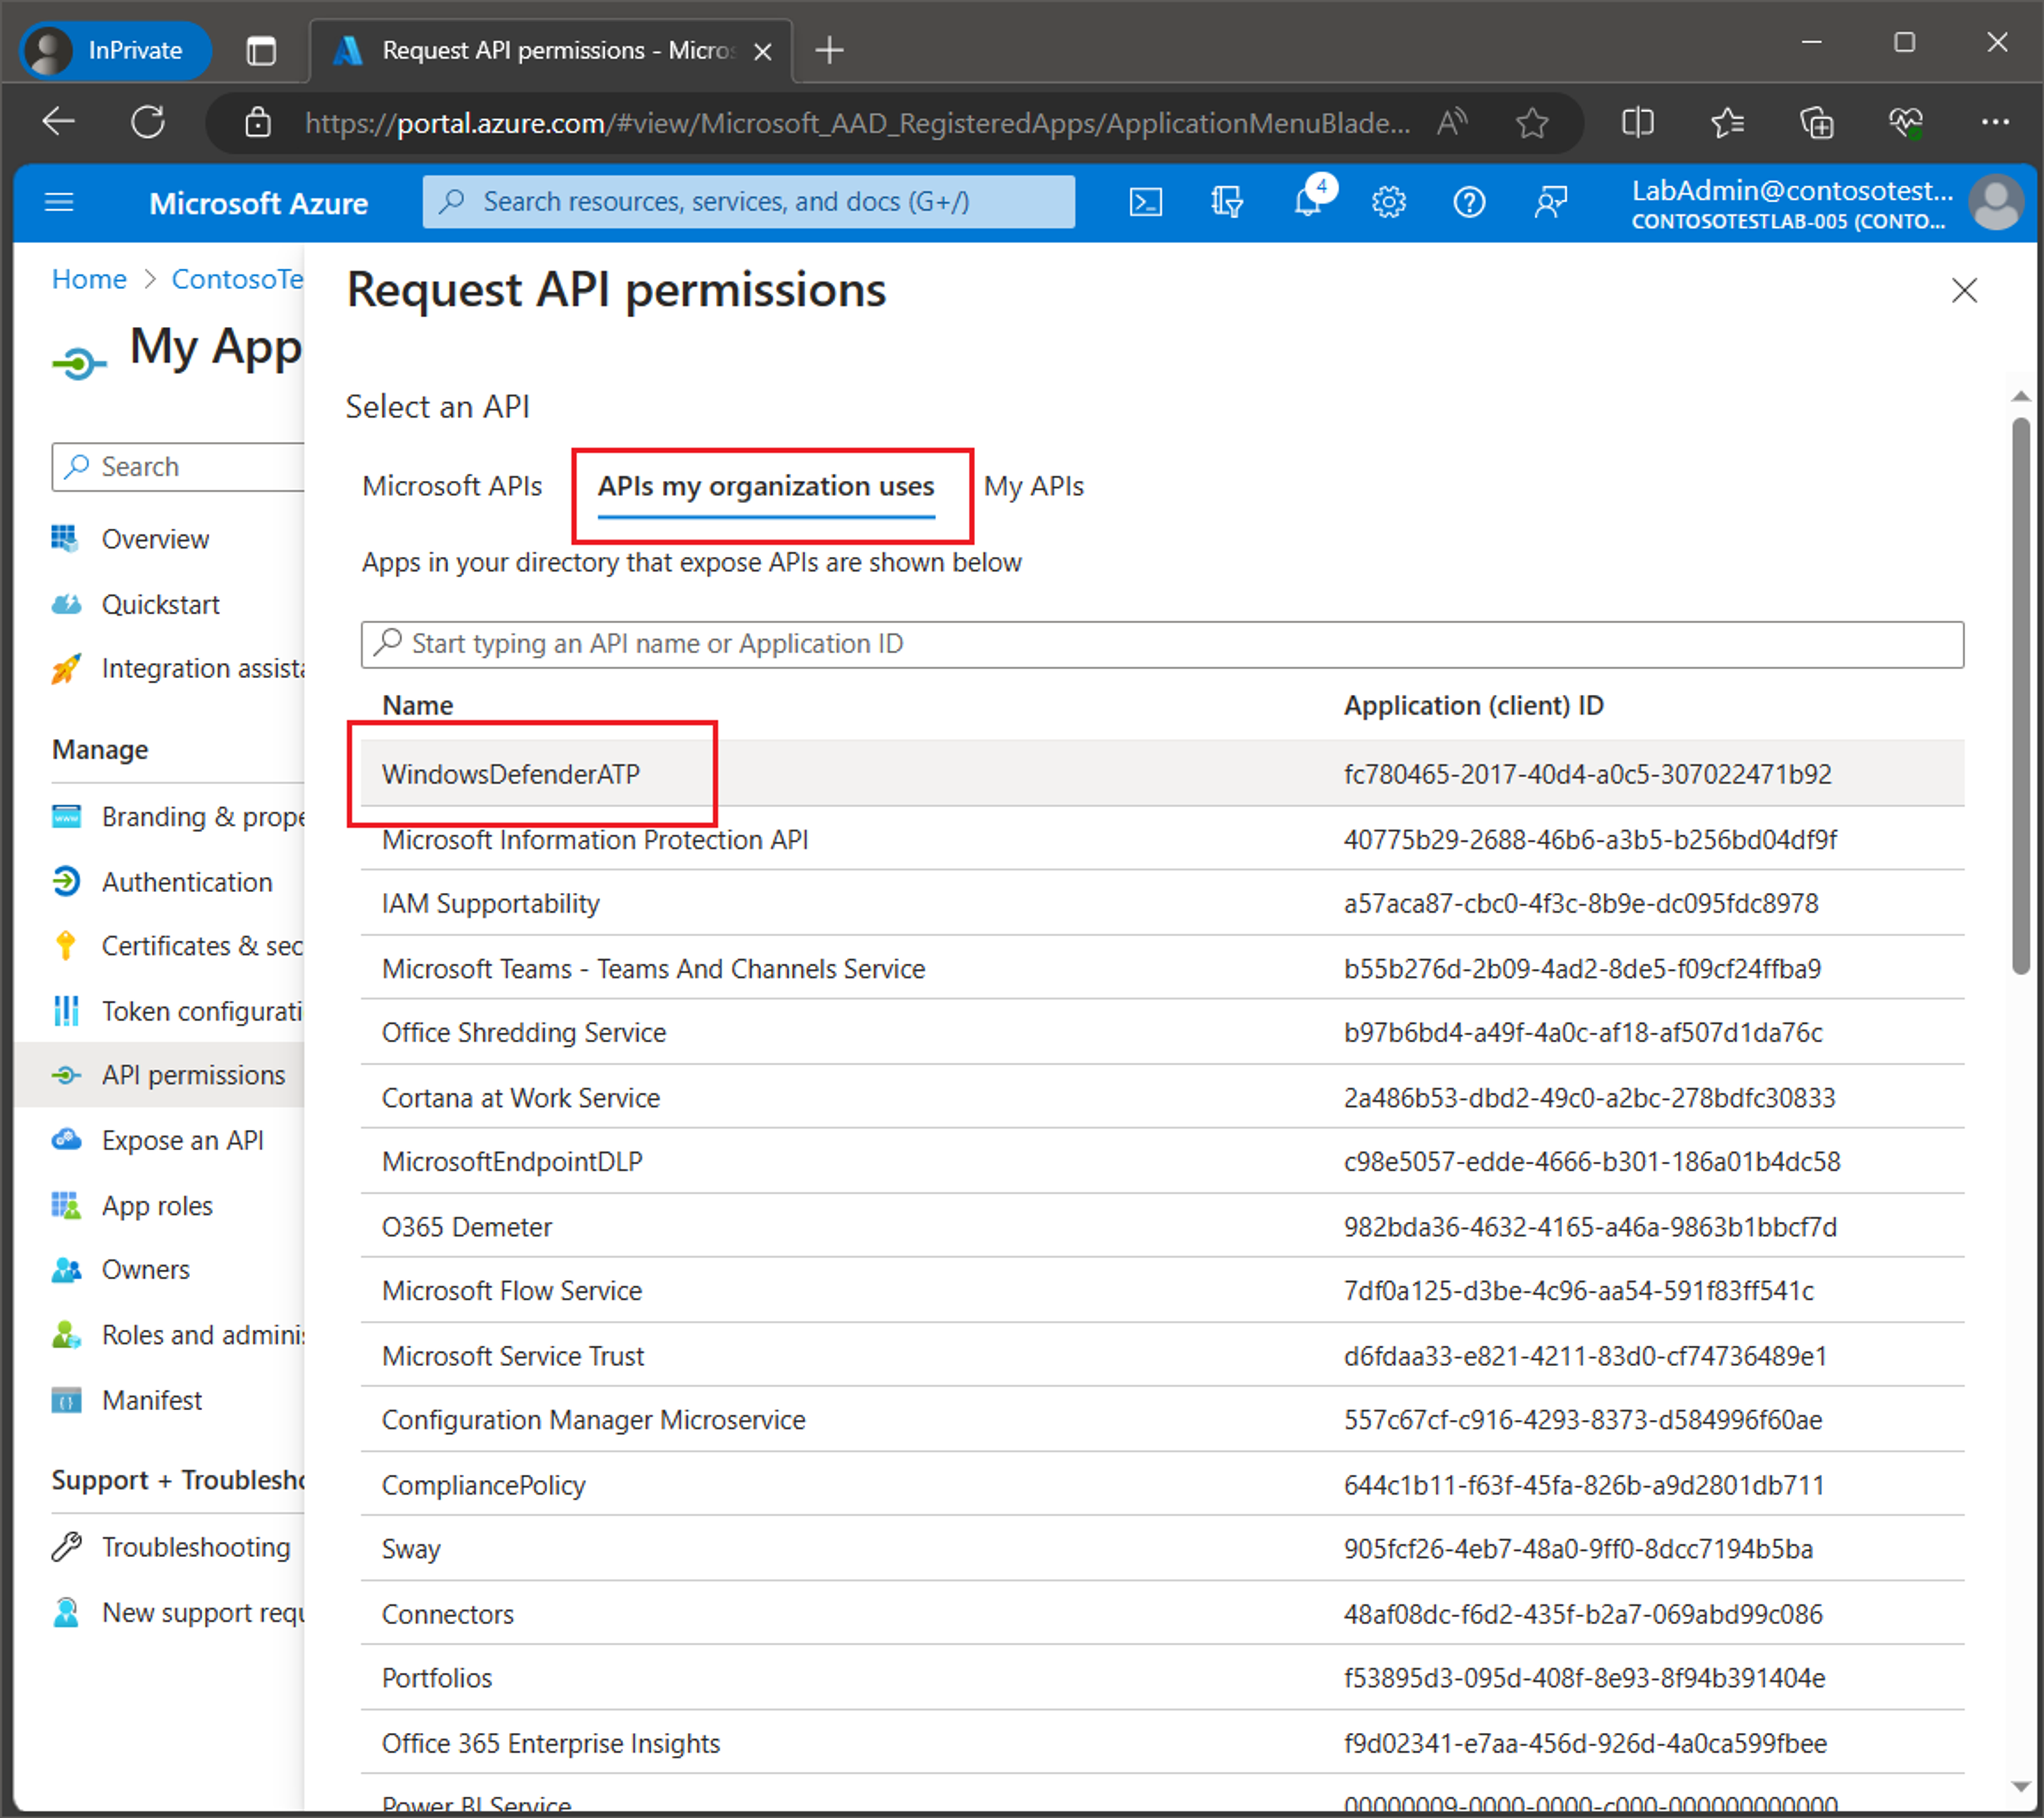Open a new browser tab

tap(829, 50)
